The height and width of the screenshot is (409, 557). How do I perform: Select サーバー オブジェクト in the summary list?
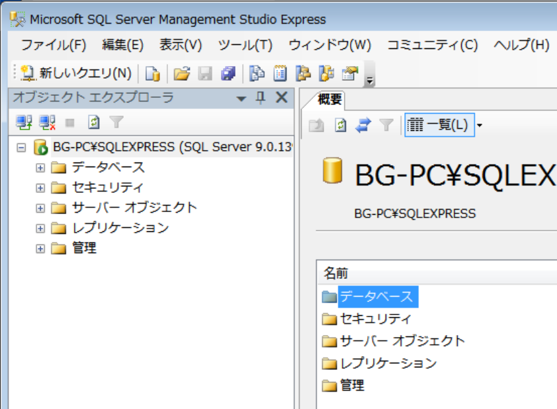pyautogui.click(x=402, y=341)
